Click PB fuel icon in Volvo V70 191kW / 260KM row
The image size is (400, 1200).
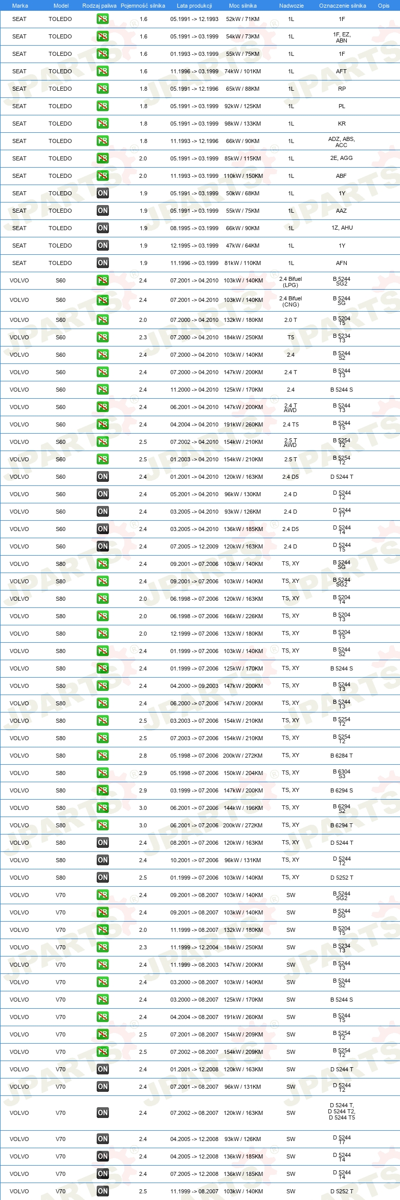tap(103, 1017)
